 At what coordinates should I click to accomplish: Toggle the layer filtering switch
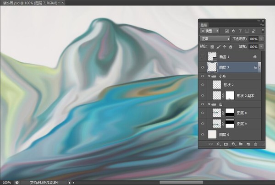(263, 31)
